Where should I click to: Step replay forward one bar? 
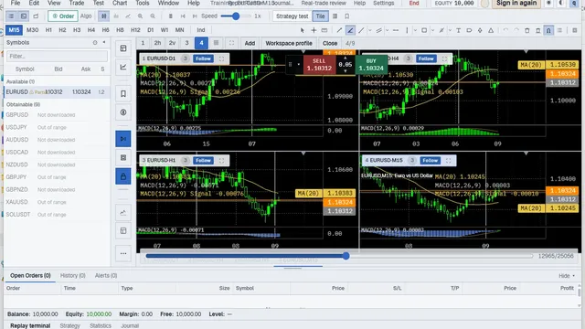pos(195,16)
